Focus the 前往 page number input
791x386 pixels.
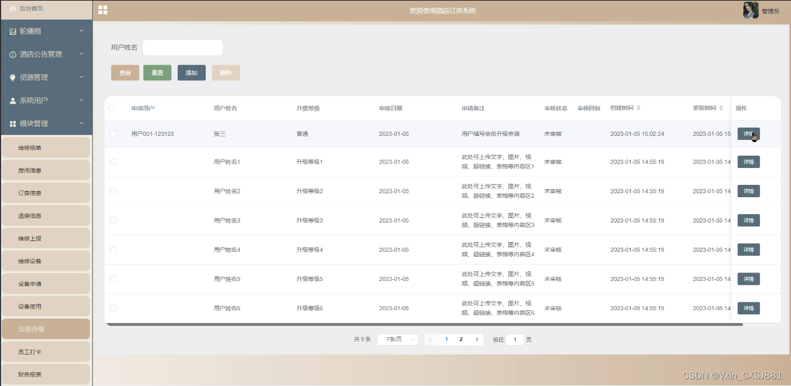click(x=515, y=339)
